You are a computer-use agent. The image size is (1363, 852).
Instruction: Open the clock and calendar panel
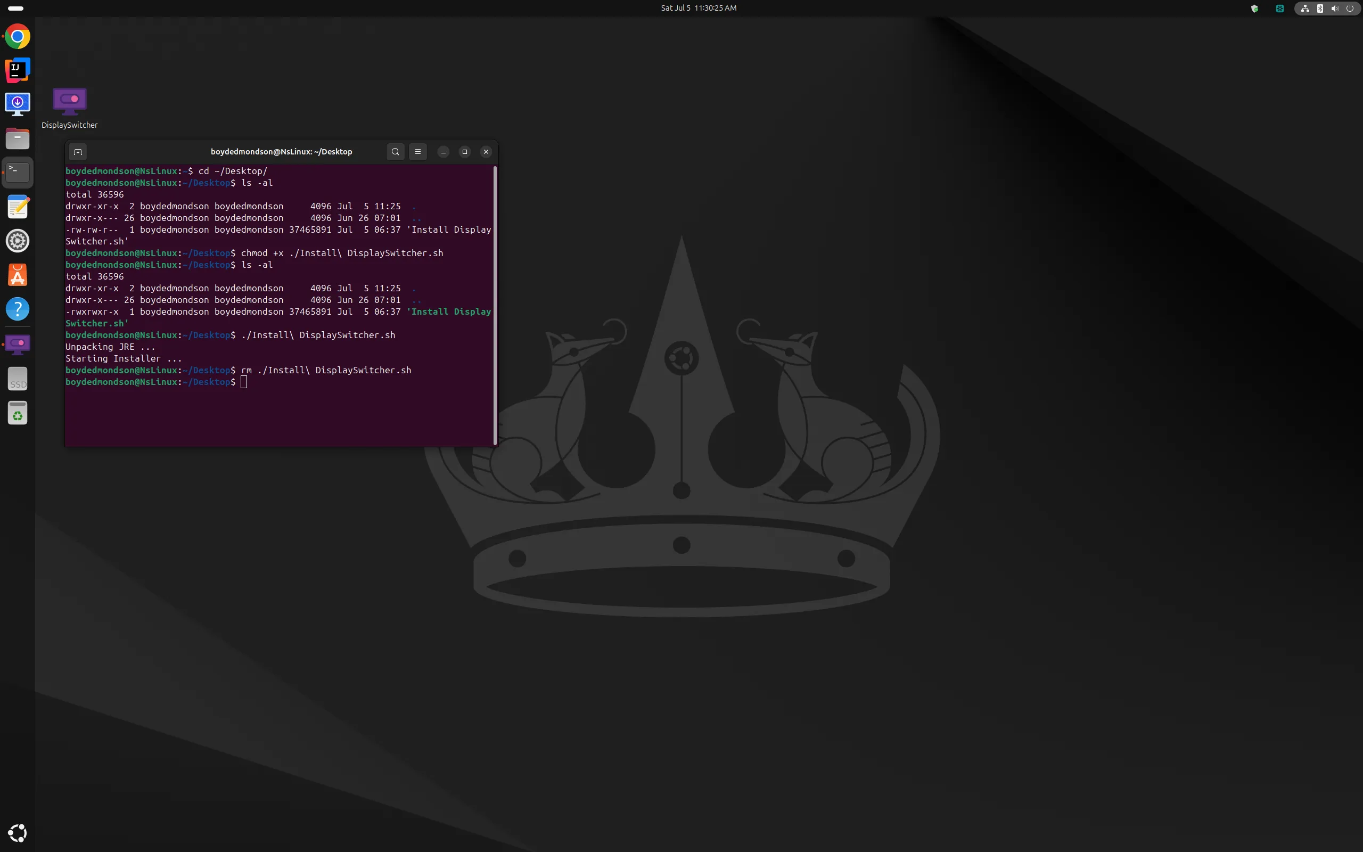(x=699, y=8)
